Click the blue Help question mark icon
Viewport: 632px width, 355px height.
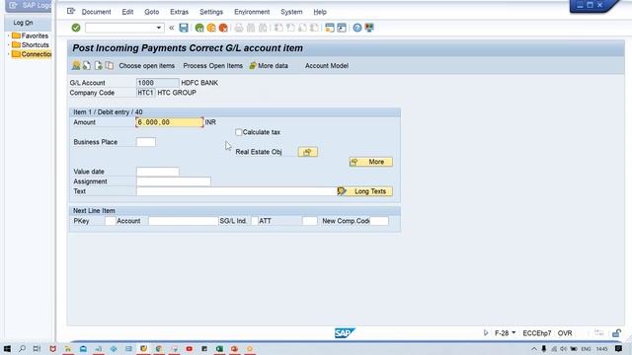pos(357,28)
